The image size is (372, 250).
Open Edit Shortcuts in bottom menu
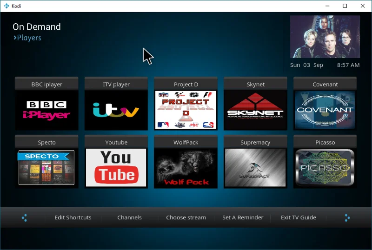click(73, 217)
